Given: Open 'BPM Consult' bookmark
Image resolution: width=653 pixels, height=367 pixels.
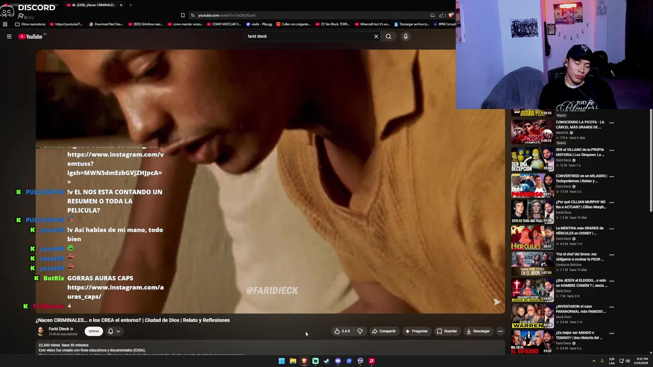Looking at the screenshot, I should coord(444,24).
